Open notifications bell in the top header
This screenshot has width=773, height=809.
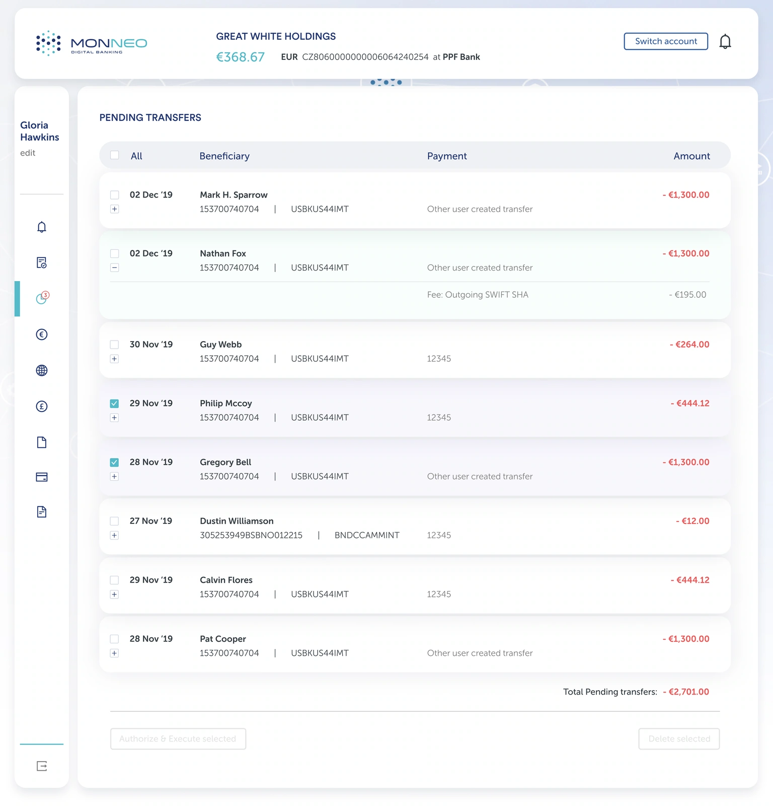click(725, 41)
